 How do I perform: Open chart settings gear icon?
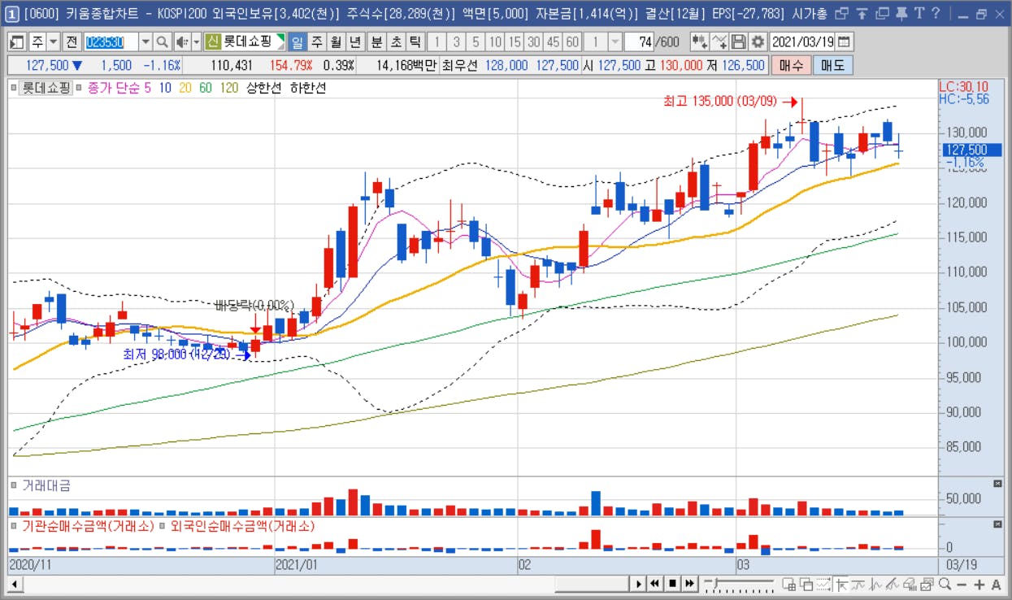pos(758,41)
